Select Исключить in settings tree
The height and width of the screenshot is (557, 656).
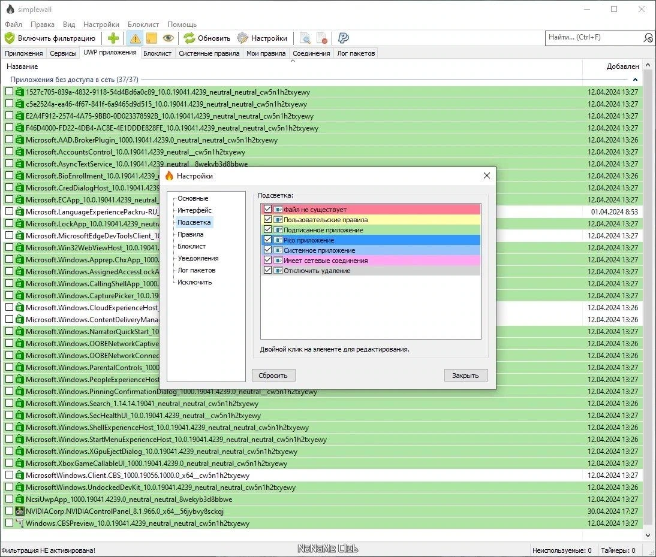(x=194, y=282)
